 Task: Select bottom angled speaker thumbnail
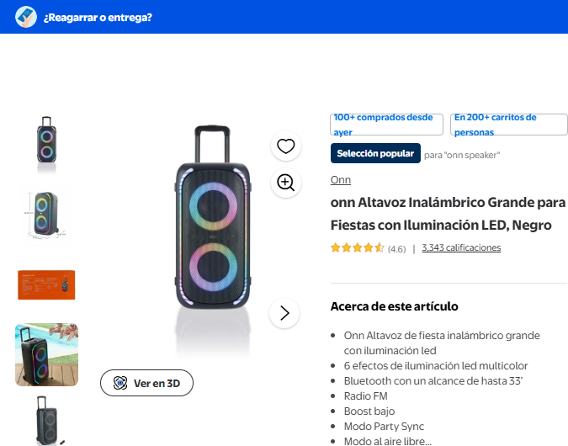[46, 421]
